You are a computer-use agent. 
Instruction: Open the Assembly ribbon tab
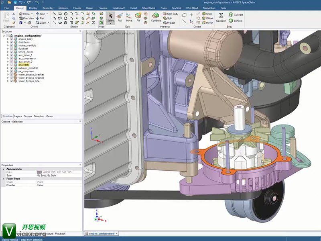(x=48, y=8)
